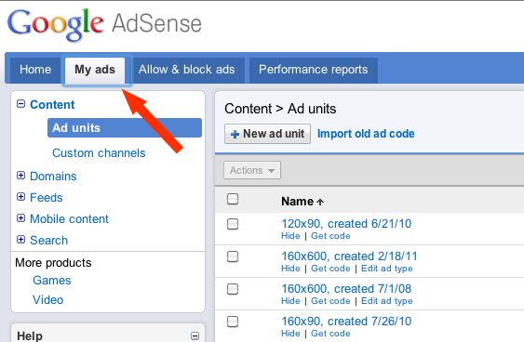Collapse the Help panel

pos(195,335)
